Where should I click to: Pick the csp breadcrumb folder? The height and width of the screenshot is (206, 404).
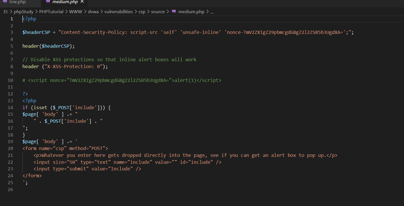coord(142,12)
